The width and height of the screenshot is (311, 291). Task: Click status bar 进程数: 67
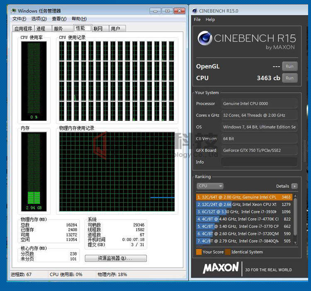click(21, 274)
